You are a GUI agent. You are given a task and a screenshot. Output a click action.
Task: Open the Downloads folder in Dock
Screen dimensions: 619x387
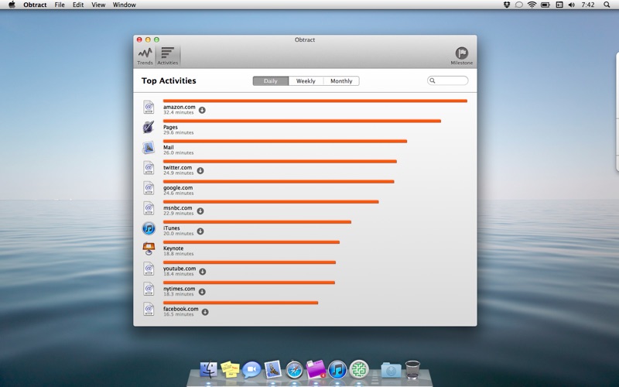pyautogui.click(x=391, y=371)
